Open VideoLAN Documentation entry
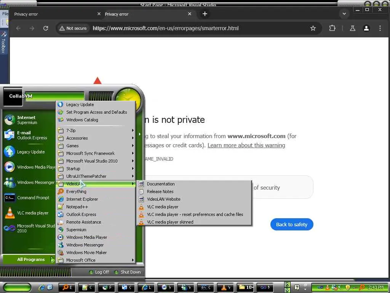 194,184
